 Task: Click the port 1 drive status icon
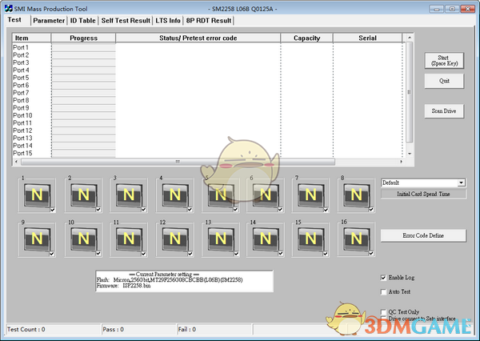pyautogui.click(x=36, y=195)
